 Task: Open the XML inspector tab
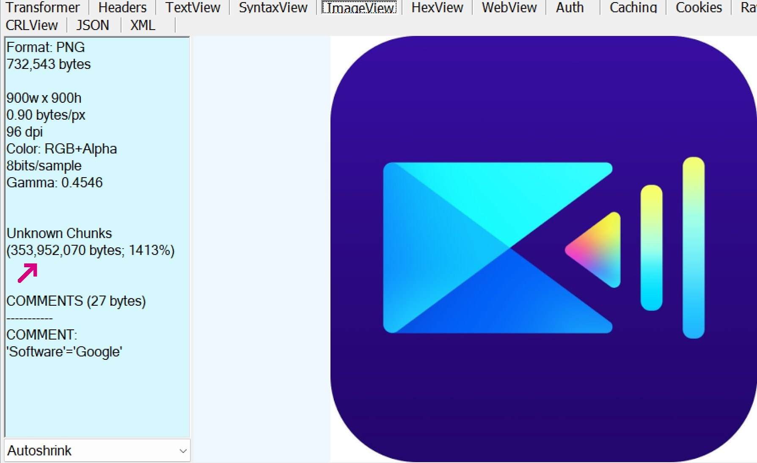(x=143, y=25)
